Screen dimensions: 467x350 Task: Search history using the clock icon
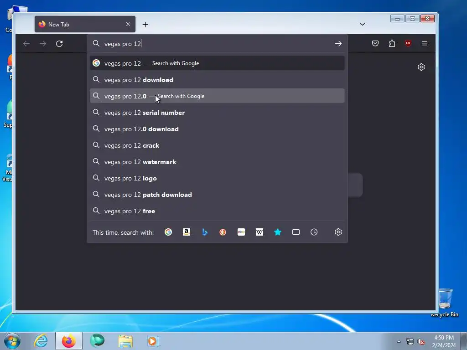click(314, 232)
